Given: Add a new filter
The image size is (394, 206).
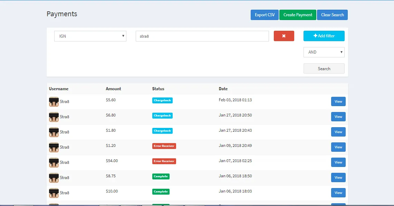Looking at the screenshot, I should click(x=324, y=36).
